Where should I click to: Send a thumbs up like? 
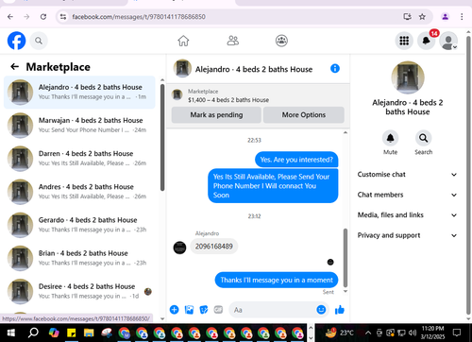(340, 310)
